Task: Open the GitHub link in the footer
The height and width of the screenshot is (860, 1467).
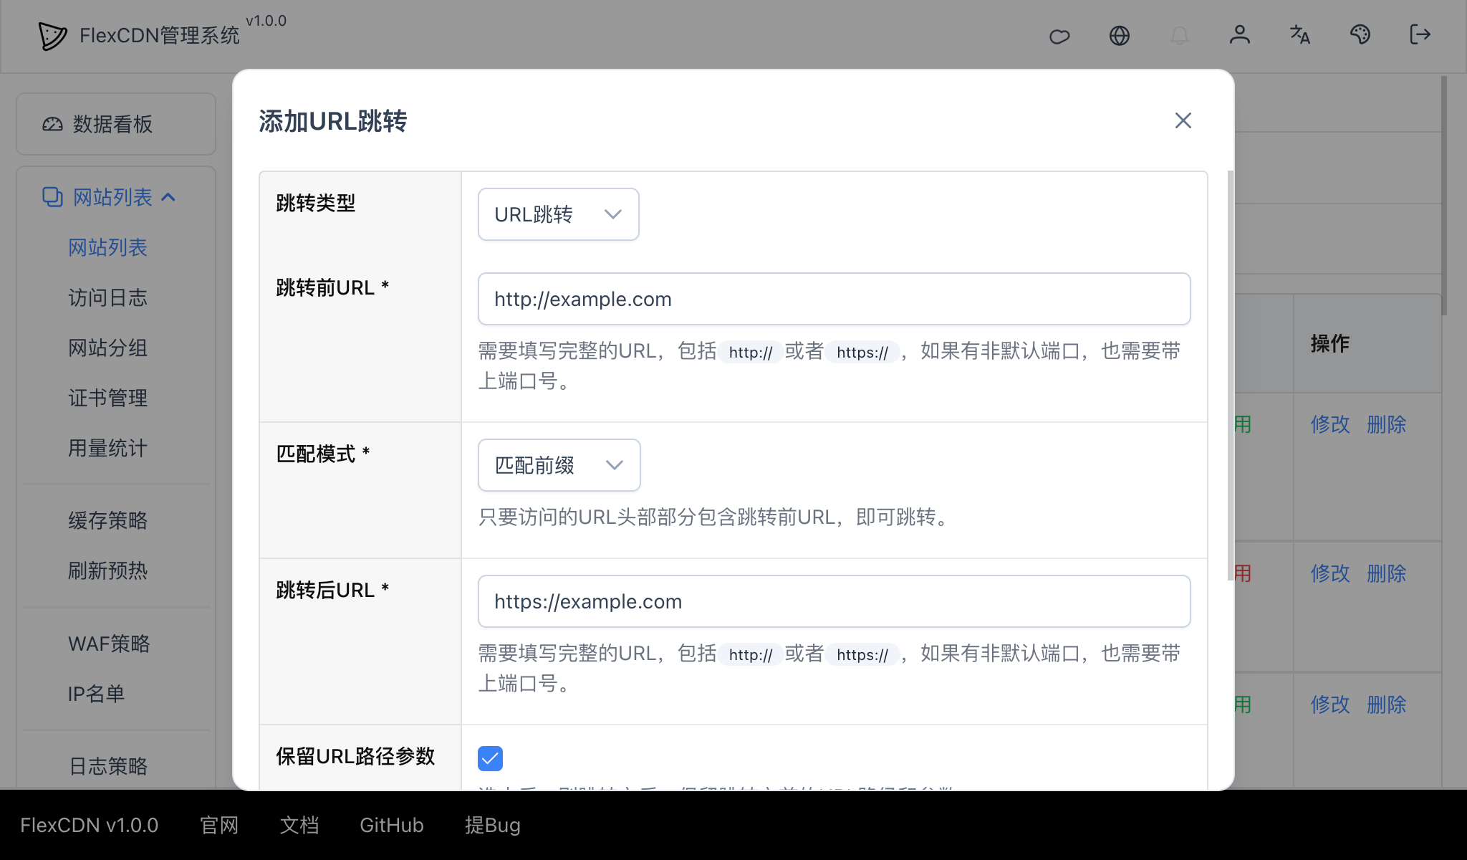Action: pyautogui.click(x=391, y=825)
